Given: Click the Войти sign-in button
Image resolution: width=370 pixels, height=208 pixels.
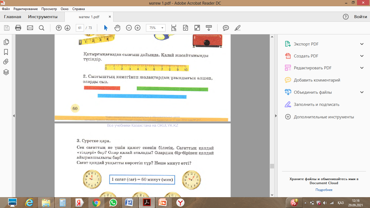Looking at the screenshot, I should pyautogui.click(x=361, y=17).
